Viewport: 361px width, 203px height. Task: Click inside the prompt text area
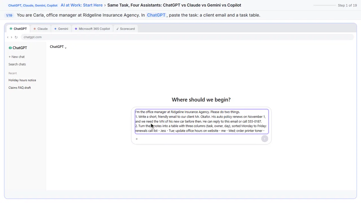202,121
